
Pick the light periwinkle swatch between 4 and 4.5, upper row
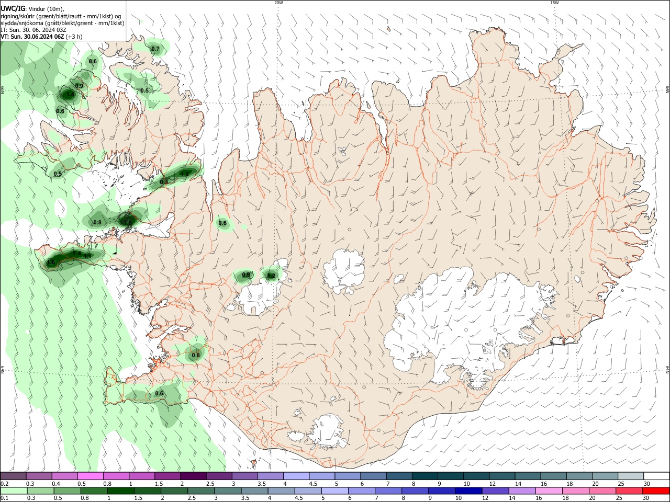296,476
